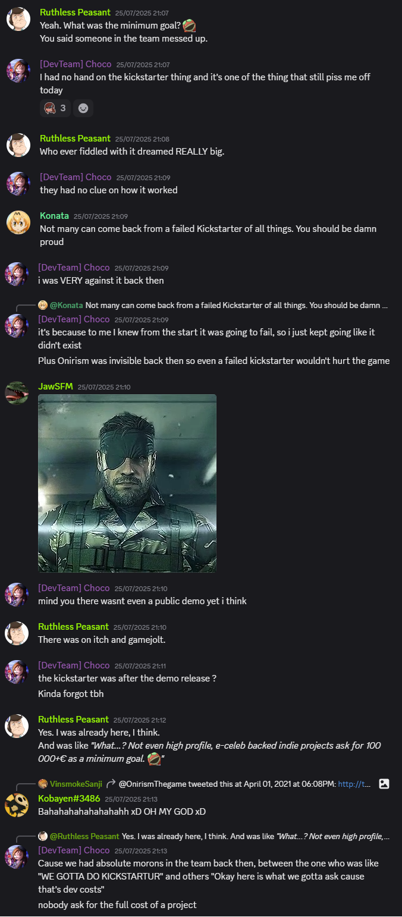Click [DevTeam] Choco's username at 21:07
This screenshot has height=917, width=402.
tap(76, 64)
